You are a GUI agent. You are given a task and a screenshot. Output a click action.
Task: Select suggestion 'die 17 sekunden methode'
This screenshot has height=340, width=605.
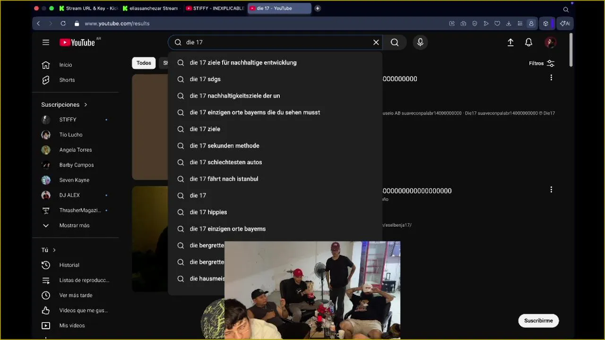click(275, 145)
